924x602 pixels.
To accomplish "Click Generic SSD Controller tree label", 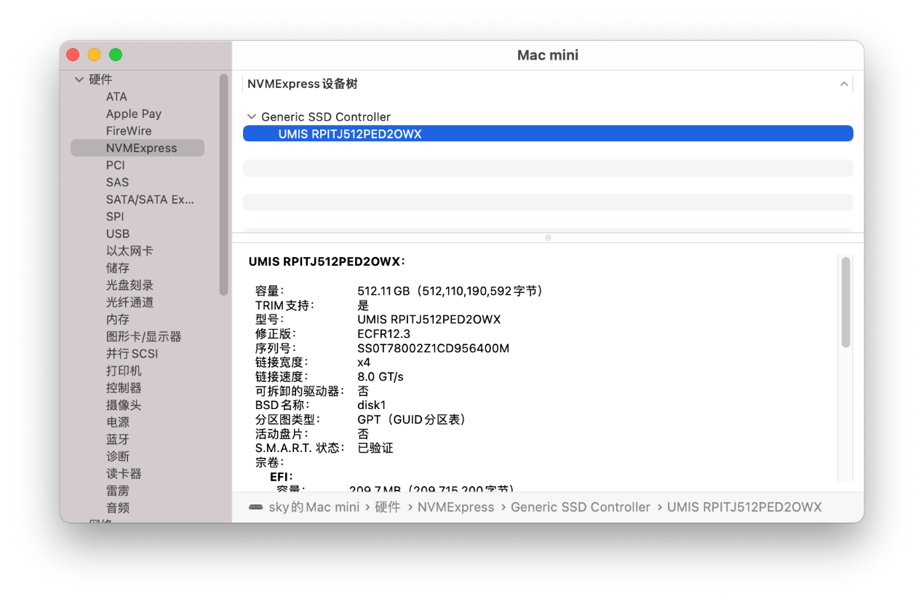I will pyautogui.click(x=326, y=116).
